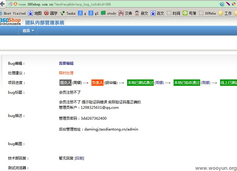Click the name (胡华锋) next to 负责人

111,83
